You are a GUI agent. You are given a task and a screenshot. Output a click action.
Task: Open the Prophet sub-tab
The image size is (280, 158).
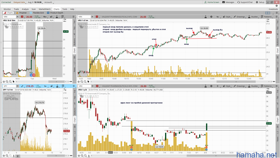[x=21, y=13]
